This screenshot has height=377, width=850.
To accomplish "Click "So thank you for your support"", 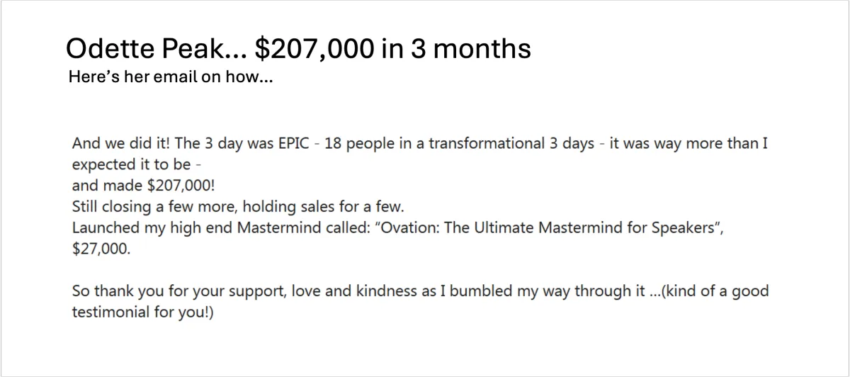I will (174, 291).
